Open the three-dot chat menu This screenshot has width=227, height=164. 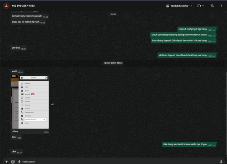222,6
